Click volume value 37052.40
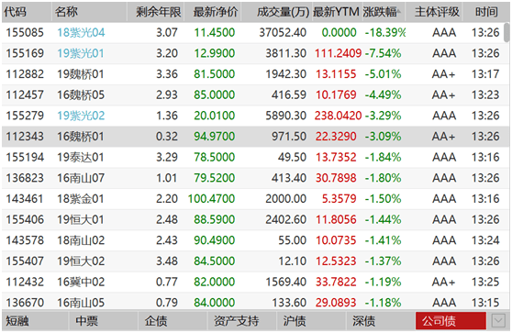This screenshot has height=333, width=512. [x=283, y=33]
